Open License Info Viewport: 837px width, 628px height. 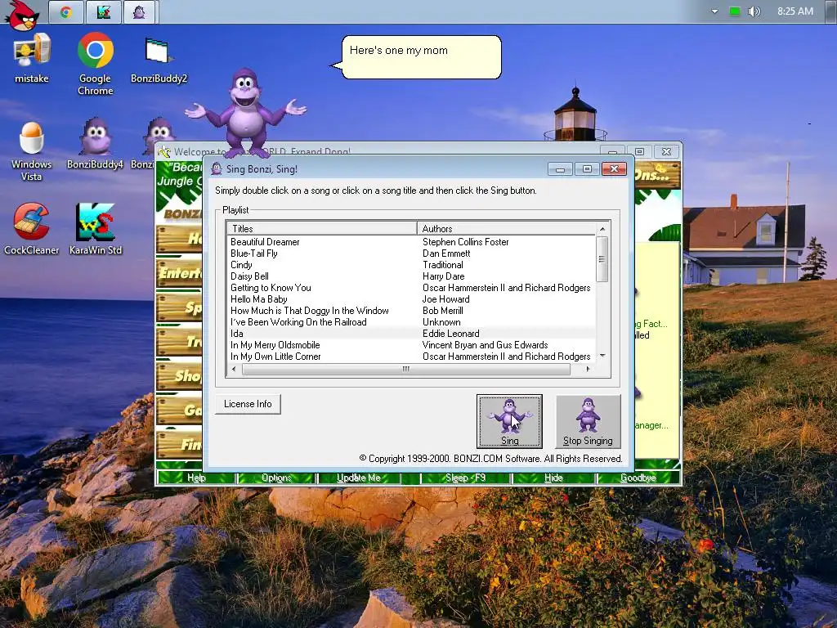pos(248,404)
